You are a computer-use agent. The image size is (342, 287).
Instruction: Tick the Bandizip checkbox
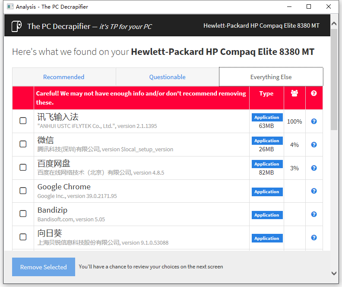(x=23, y=214)
